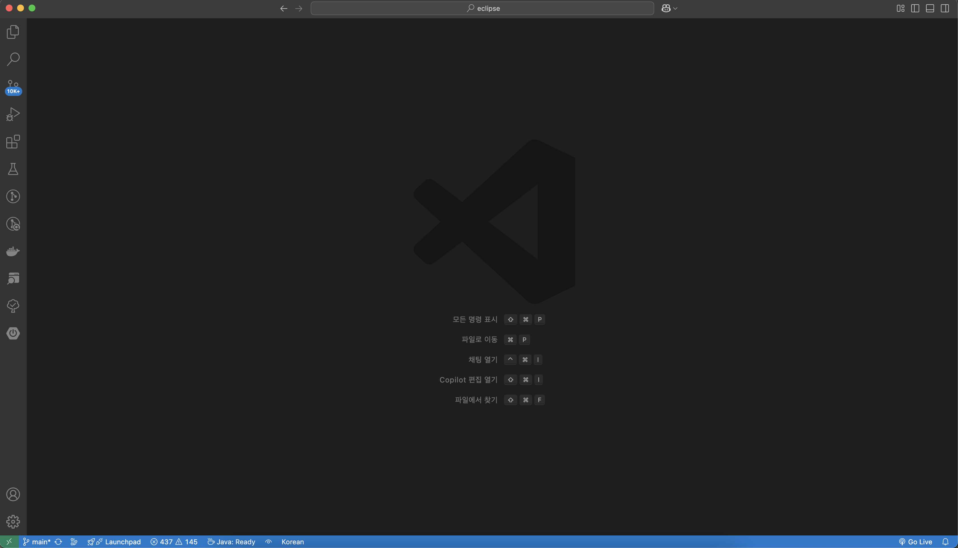Open the Search view magnifier icon

click(13, 59)
